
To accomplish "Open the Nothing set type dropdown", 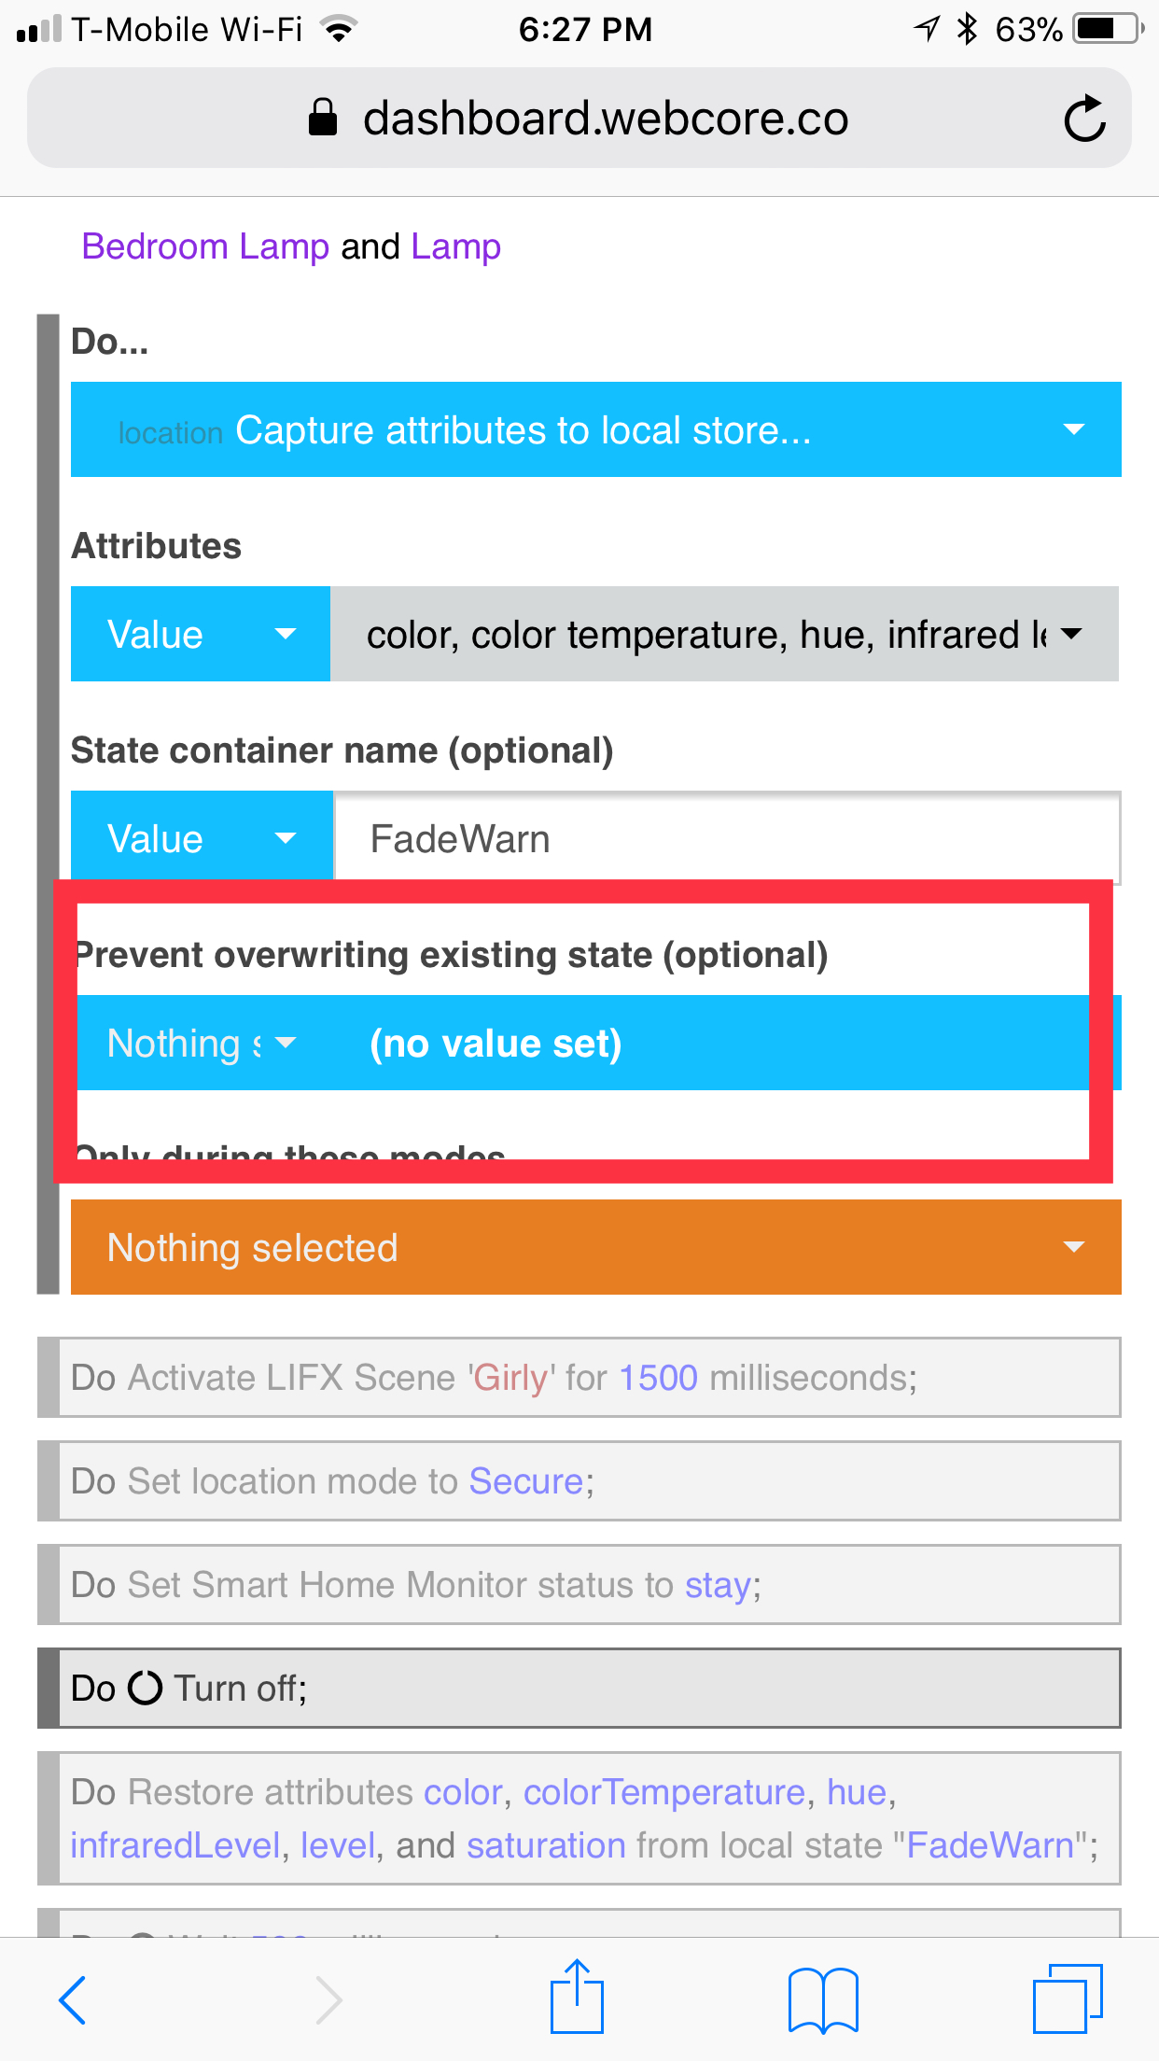I will point(202,1043).
